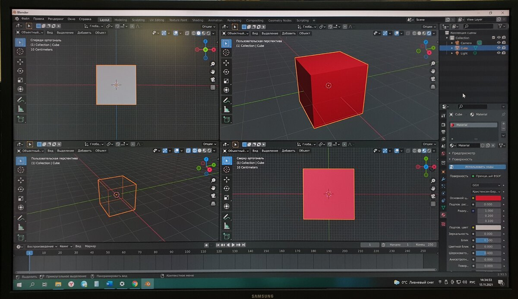Hide the Camera object in the outliner
Viewport: 518px width, 299px height.
pyautogui.click(x=499, y=43)
